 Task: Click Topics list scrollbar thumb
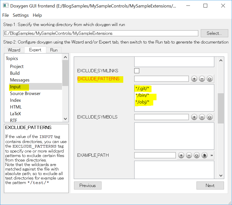65,73
